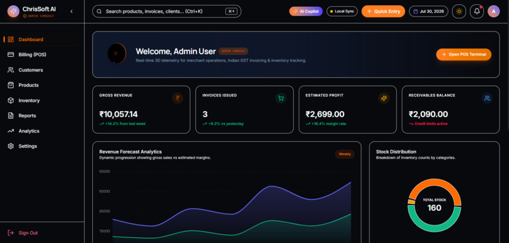Click the Reports document icon
The image size is (509, 243).
coord(11,116)
